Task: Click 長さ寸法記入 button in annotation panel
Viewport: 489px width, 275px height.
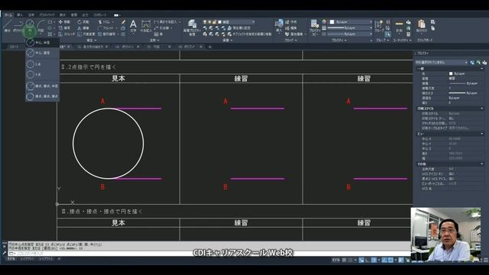Action: point(166,22)
